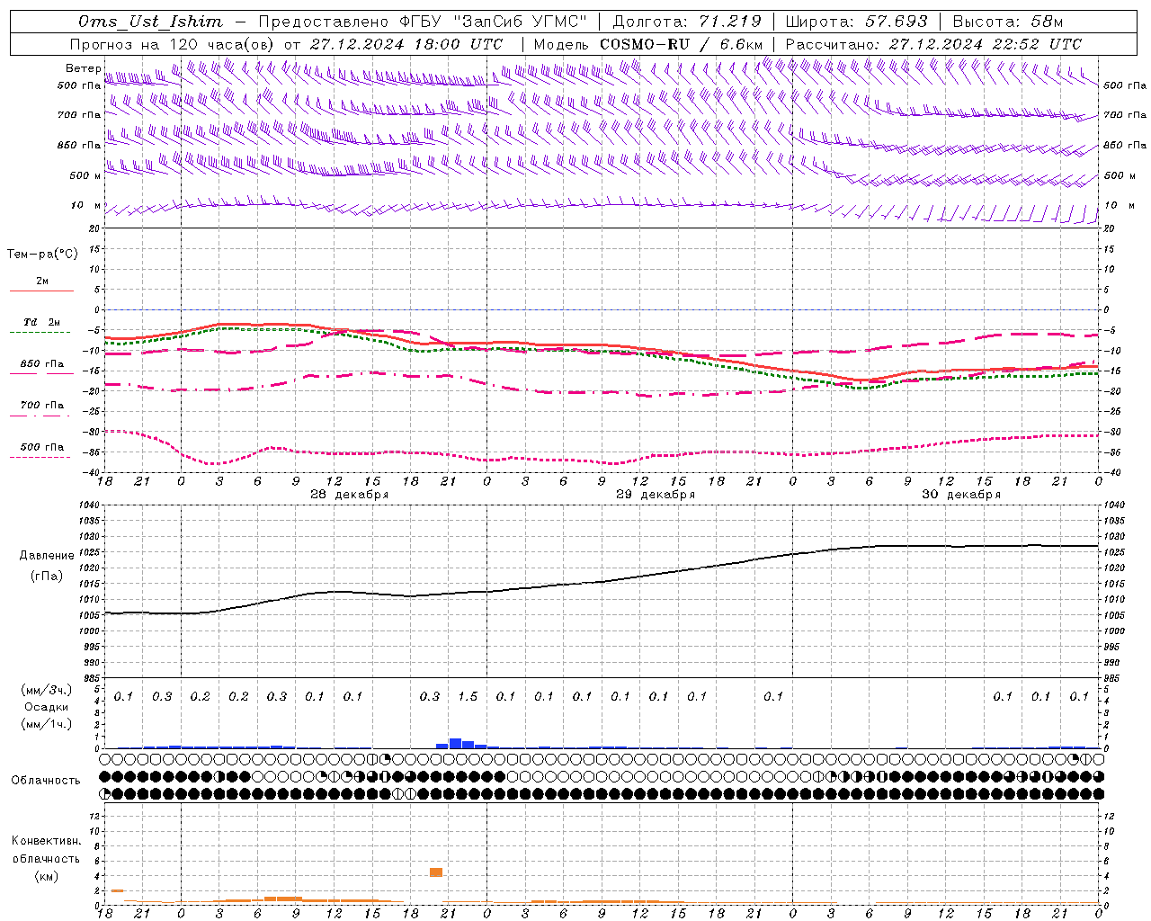The image size is (1151, 921).
Task: Select the date label 28 декабря
Action: coord(349,495)
